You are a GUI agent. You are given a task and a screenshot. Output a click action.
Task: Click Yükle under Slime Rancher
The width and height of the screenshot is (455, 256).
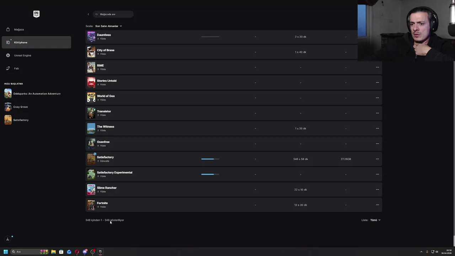click(102, 192)
